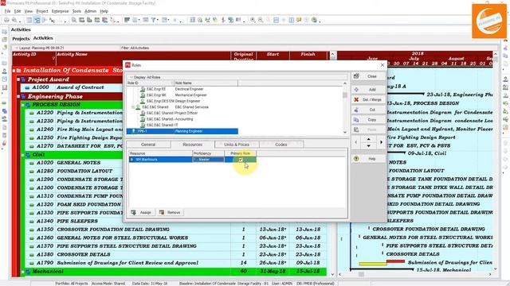This screenshot has height=286, width=510.
Task: Collapse the Engineering Phase WBS group
Action: [18, 96]
